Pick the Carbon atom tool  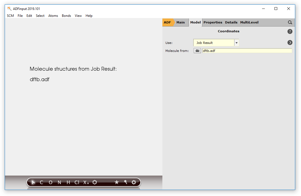click(x=41, y=182)
